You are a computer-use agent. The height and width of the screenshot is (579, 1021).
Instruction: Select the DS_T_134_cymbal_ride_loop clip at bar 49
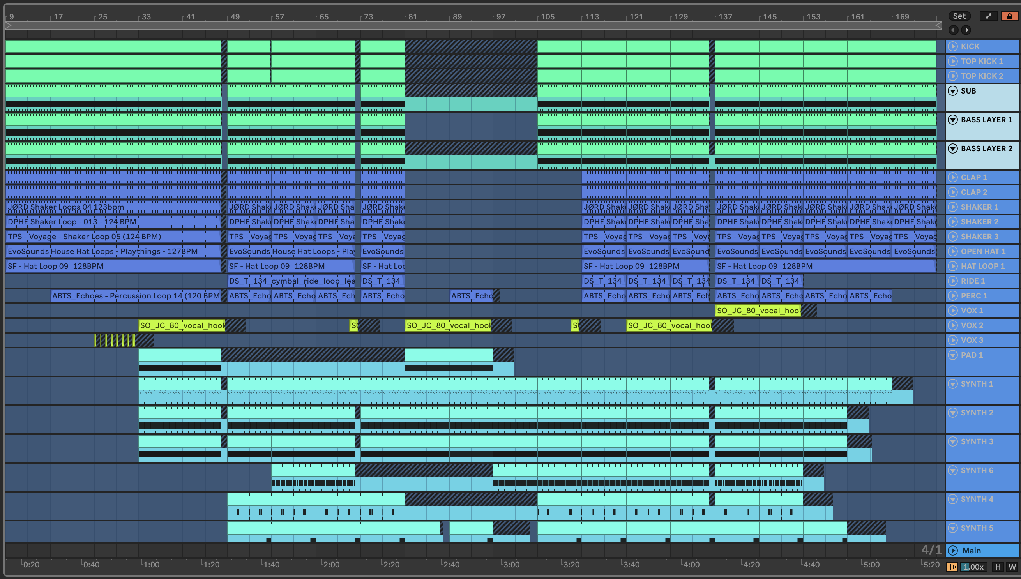coord(291,281)
